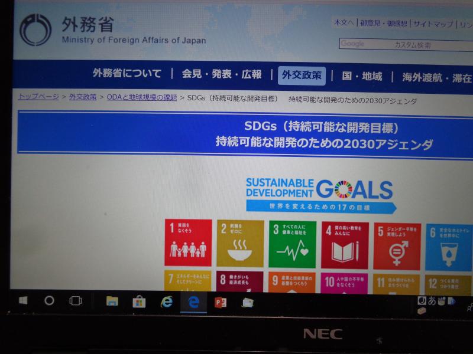Jump to content via 本文へ link
This screenshot has width=473, height=354.
[x=344, y=22]
